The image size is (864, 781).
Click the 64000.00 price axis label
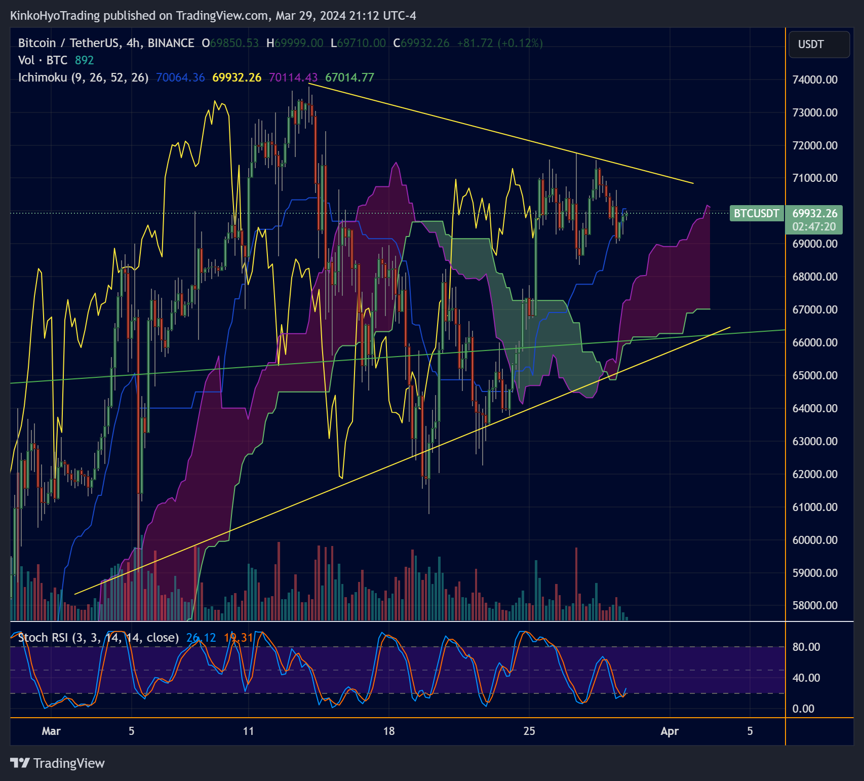815,408
